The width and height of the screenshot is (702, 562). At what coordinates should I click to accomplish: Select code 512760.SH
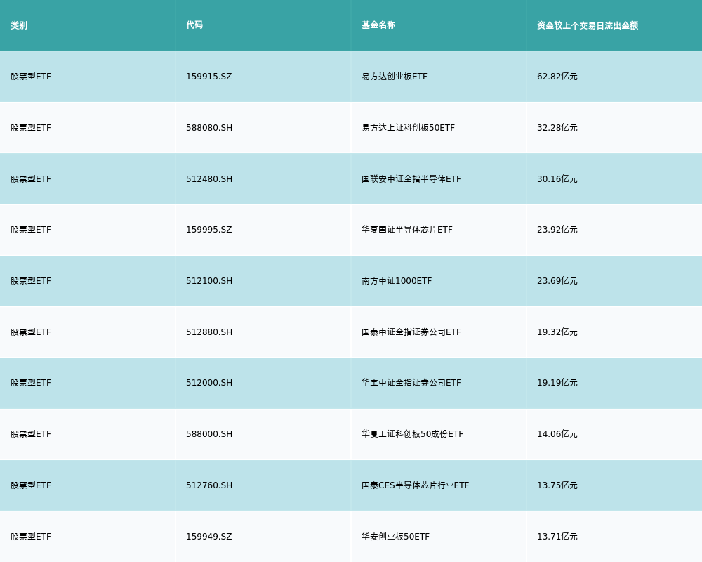(209, 485)
